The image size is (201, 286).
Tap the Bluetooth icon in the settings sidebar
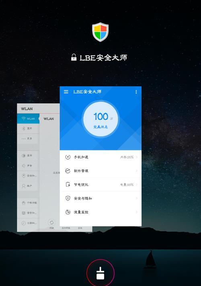23,128
